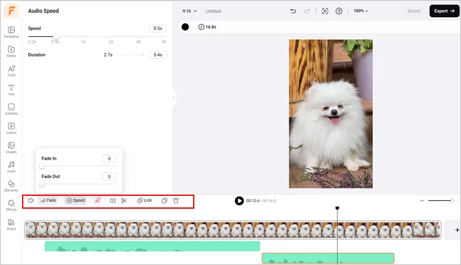This screenshot has height=265, width=461.
Task: Click the scissors trim icon
Action: 124,201
